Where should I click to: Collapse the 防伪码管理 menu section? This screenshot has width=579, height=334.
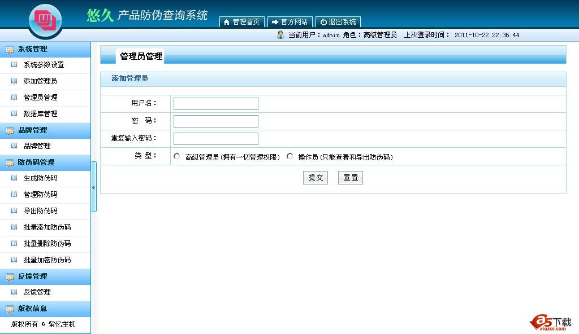point(45,162)
